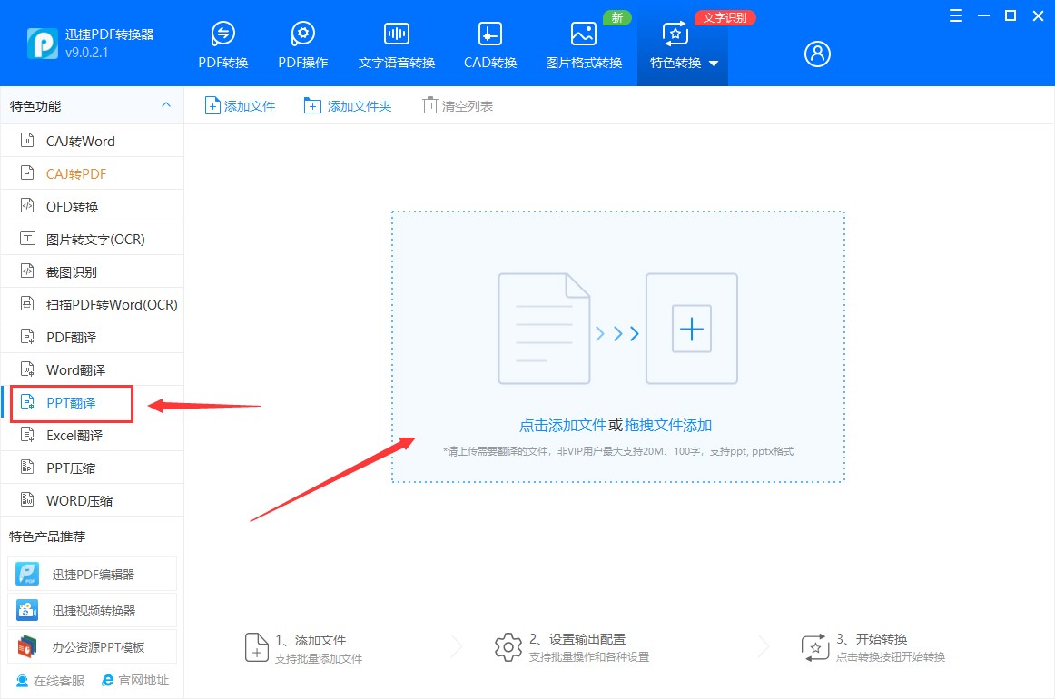
Task: Click 点击添加文件 link in drop zone
Action: 563,425
